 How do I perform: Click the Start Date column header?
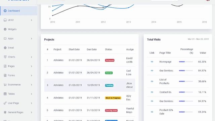74,49
